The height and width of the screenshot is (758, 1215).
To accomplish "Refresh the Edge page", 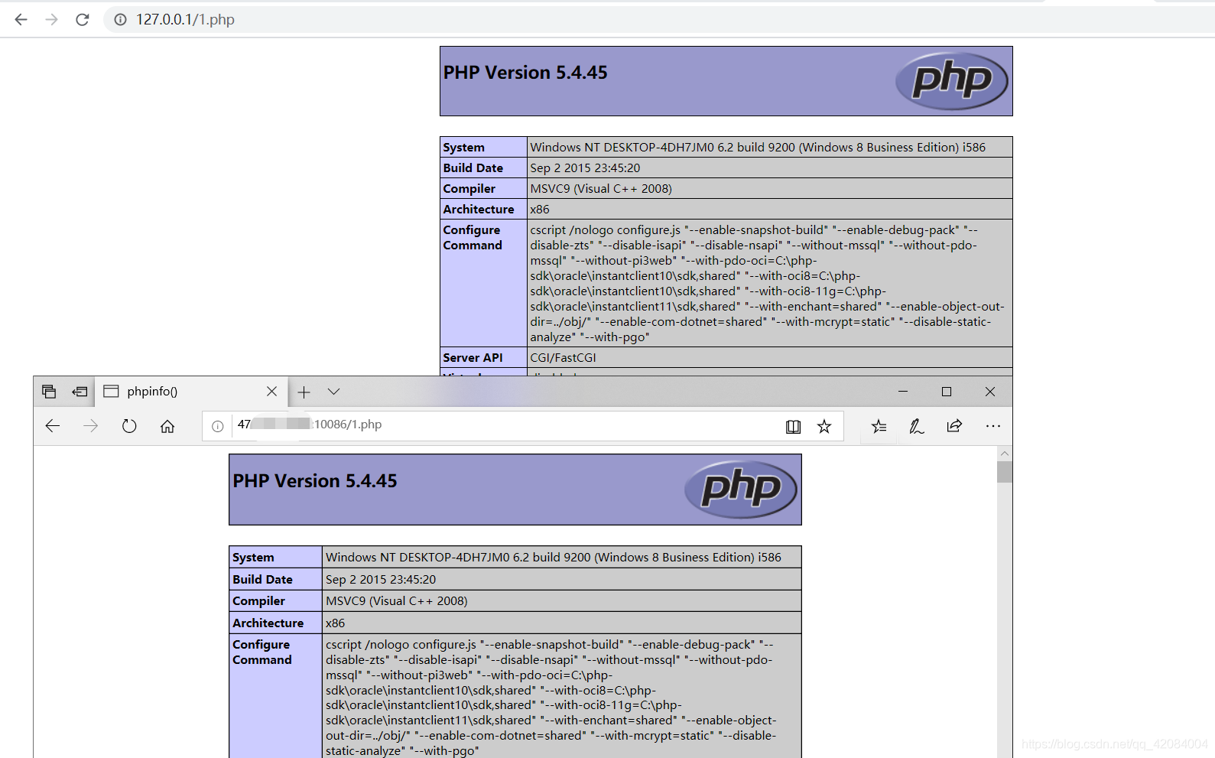I will (129, 426).
